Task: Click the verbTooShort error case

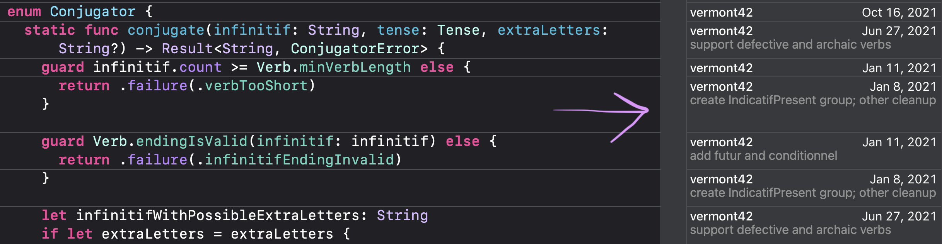Action: [256, 86]
